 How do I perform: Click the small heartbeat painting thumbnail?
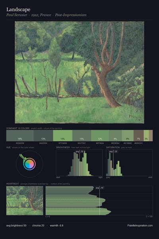coord(25,201)
